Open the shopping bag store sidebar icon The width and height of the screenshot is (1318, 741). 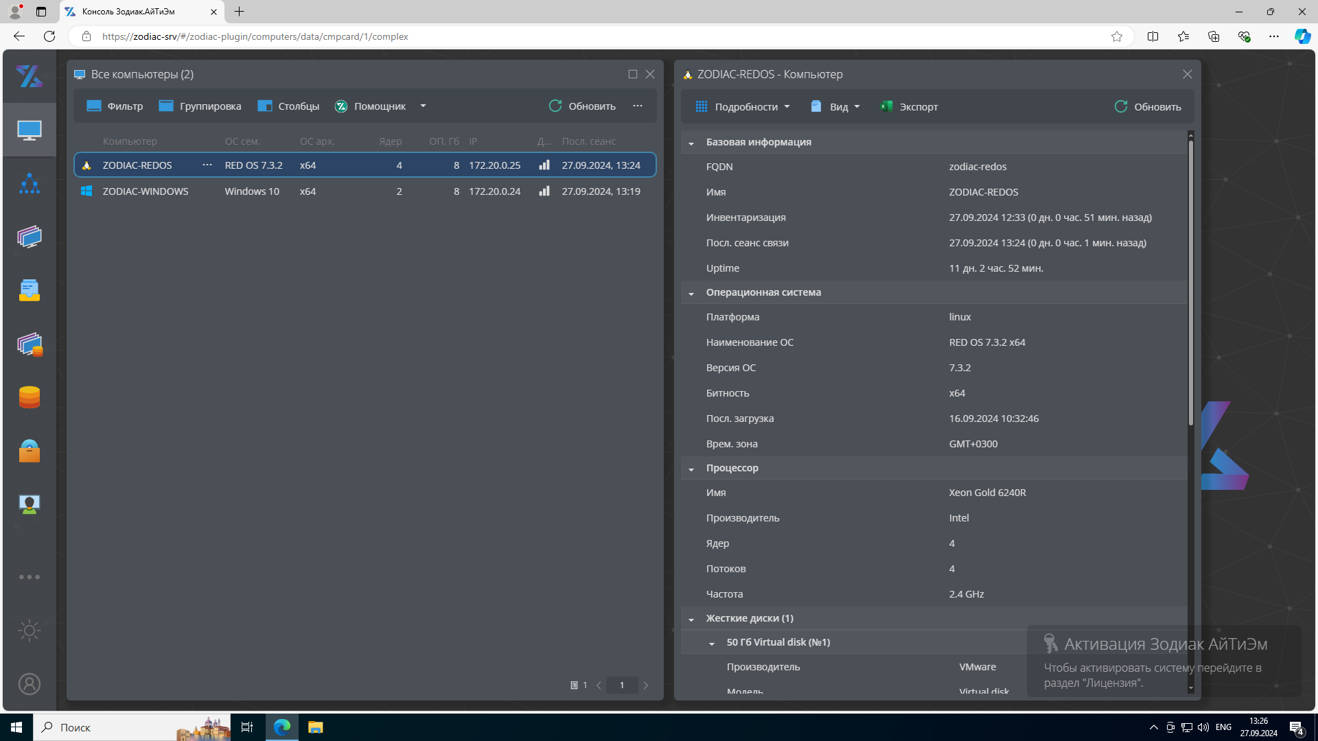coord(30,451)
